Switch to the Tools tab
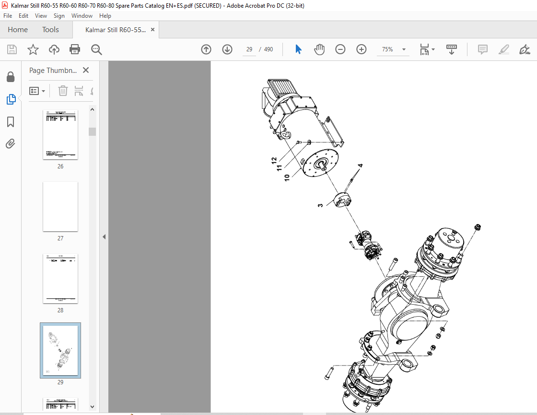 [50, 29]
